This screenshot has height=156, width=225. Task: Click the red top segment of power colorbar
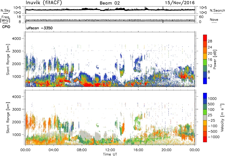click(205, 38)
